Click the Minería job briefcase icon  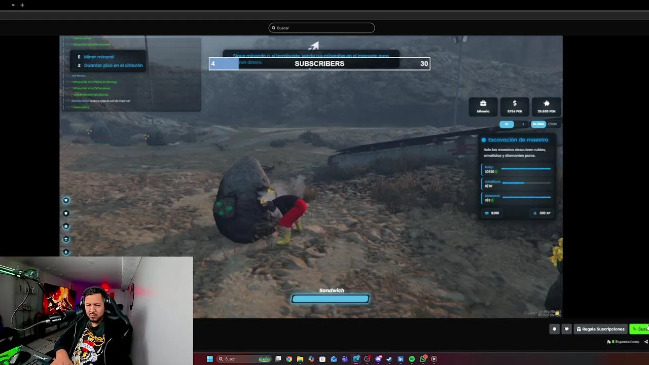[x=483, y=103]
